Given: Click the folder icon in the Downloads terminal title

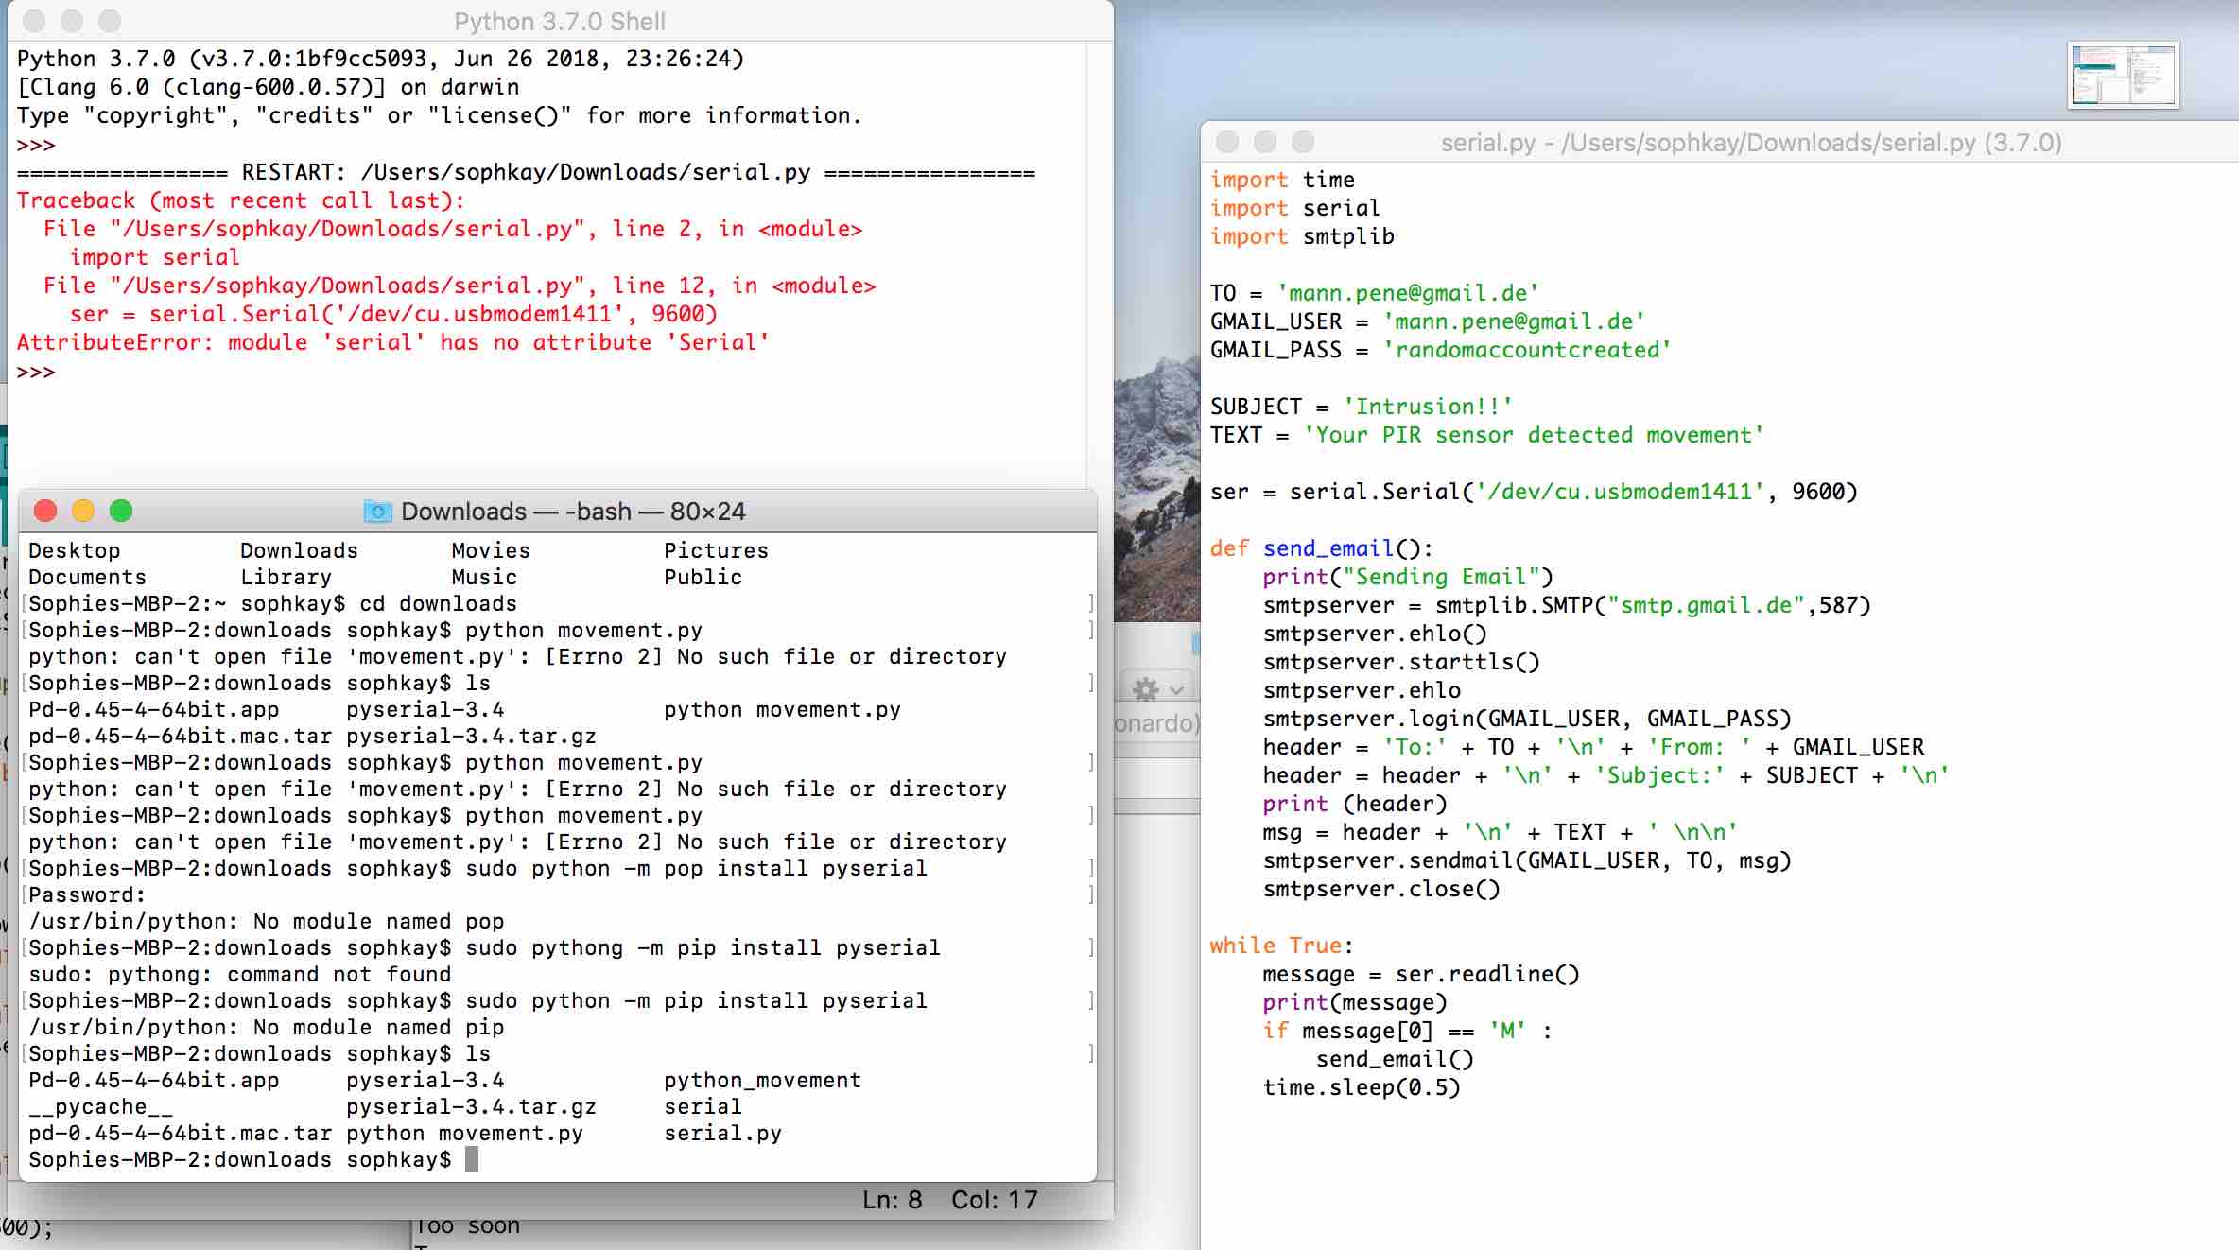Looking at the screenshot, I should point(378,512).
